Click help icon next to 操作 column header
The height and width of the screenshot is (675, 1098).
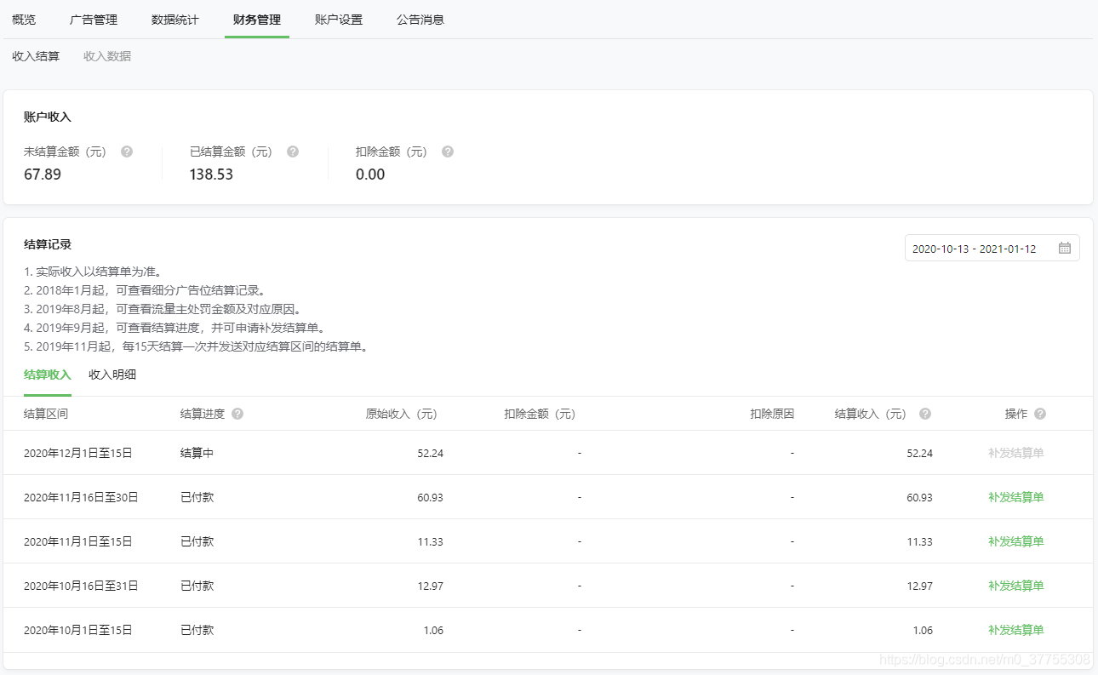pyautogui.click(x=1038, y=413)
